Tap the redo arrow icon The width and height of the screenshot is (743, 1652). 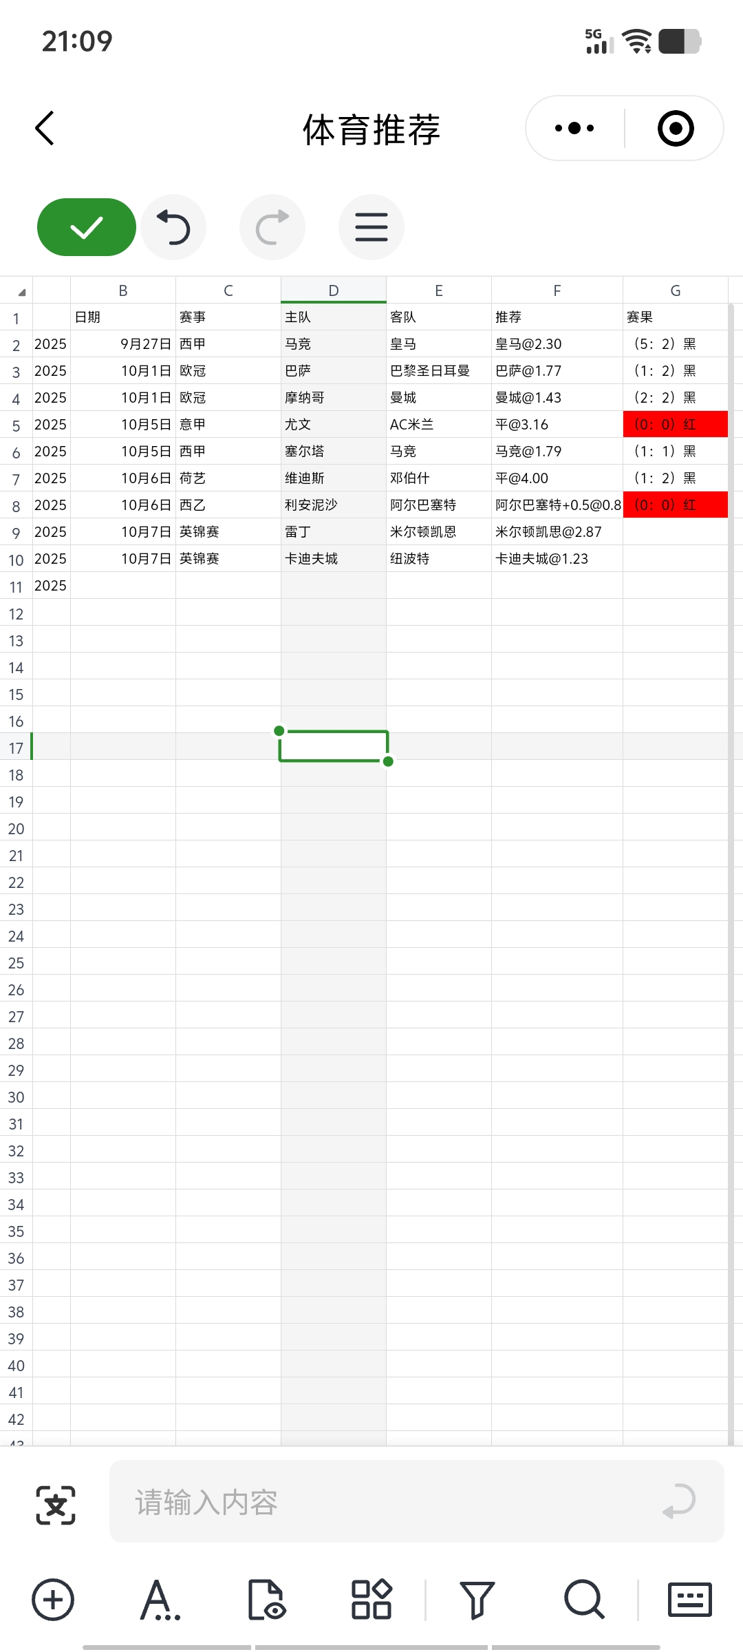coord(272,227)
